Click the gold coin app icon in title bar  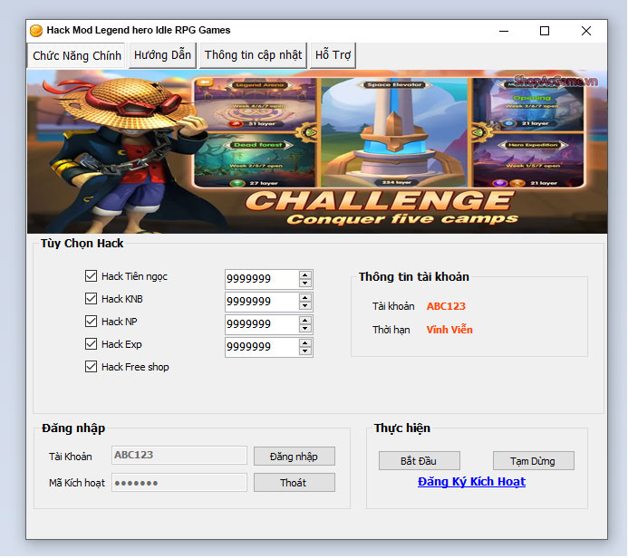(36, 31)
